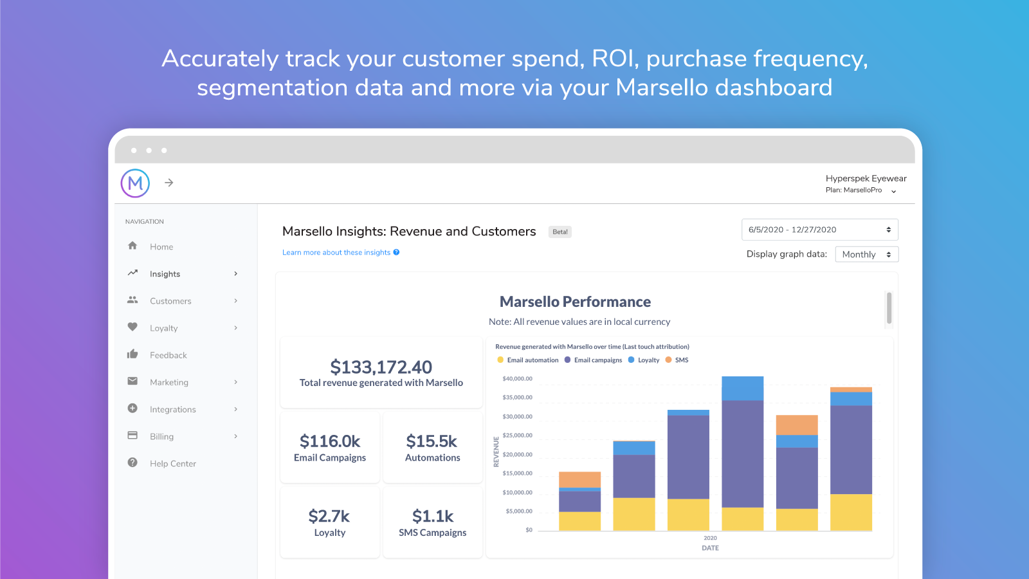Open Insights in navigation
The height and width of the screenshot is (579, 1029).
pyautogui.click(x=165, y=274)
